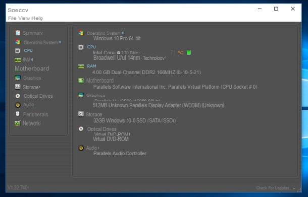The width and height of the screenshot is (308, 197).
Task: Open the Graphics heading link in main panel
Action: 95,95
